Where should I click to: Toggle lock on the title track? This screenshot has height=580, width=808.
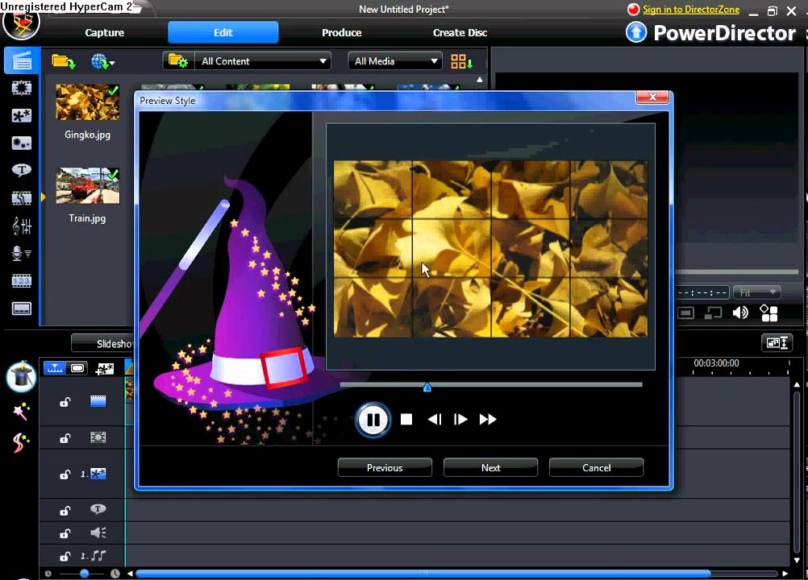(x=65, y=510)
